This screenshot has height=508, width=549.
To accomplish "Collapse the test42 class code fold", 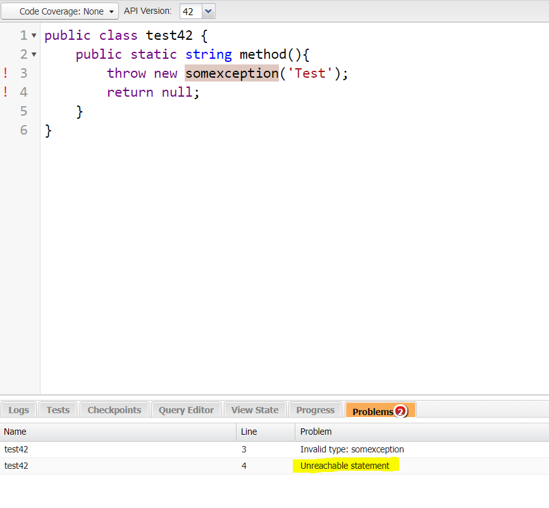I will point(32,35).
